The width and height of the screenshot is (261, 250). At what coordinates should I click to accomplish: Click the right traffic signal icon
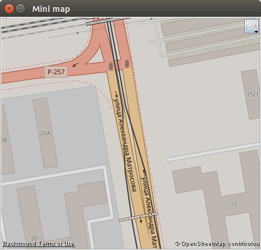(x=127, y=64)
